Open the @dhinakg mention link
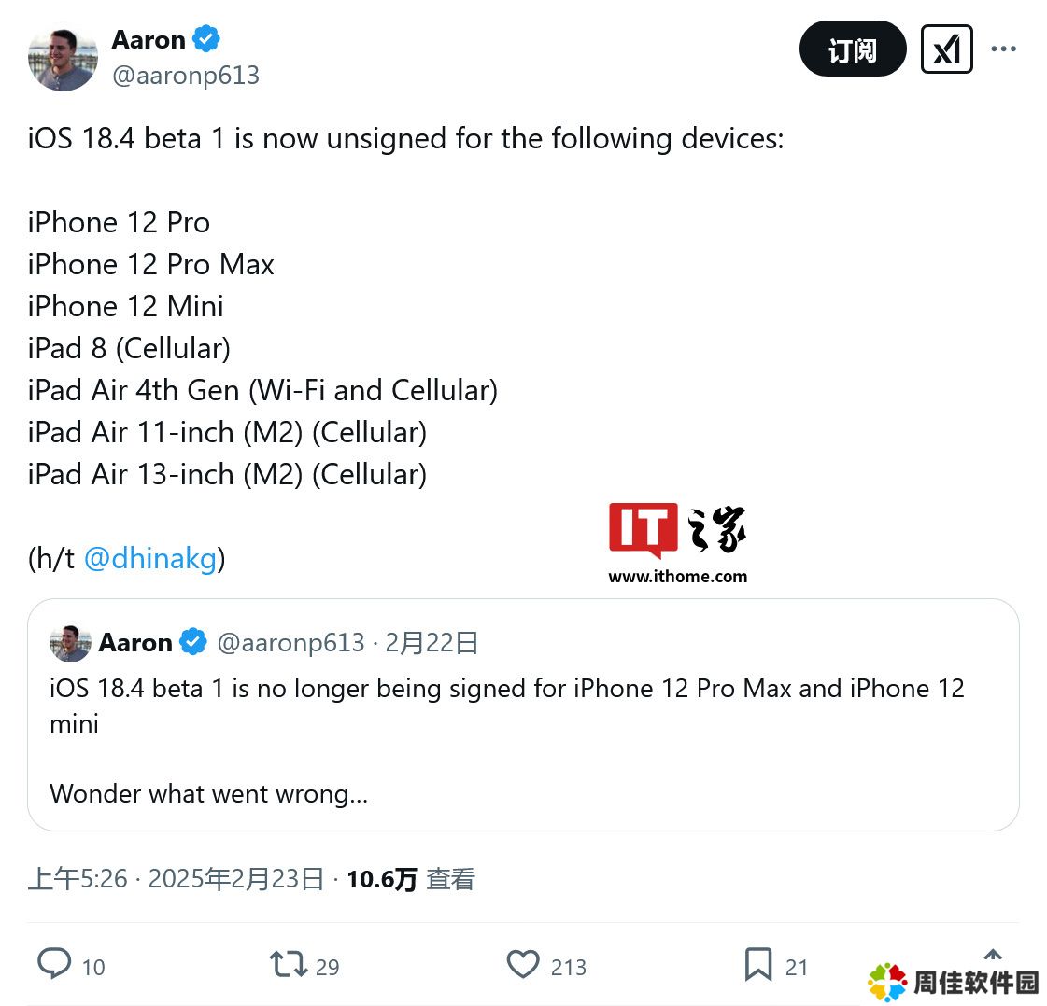Image resolution: width=1047 pixels, height=1006 pixels. click(x=151, y=558)
